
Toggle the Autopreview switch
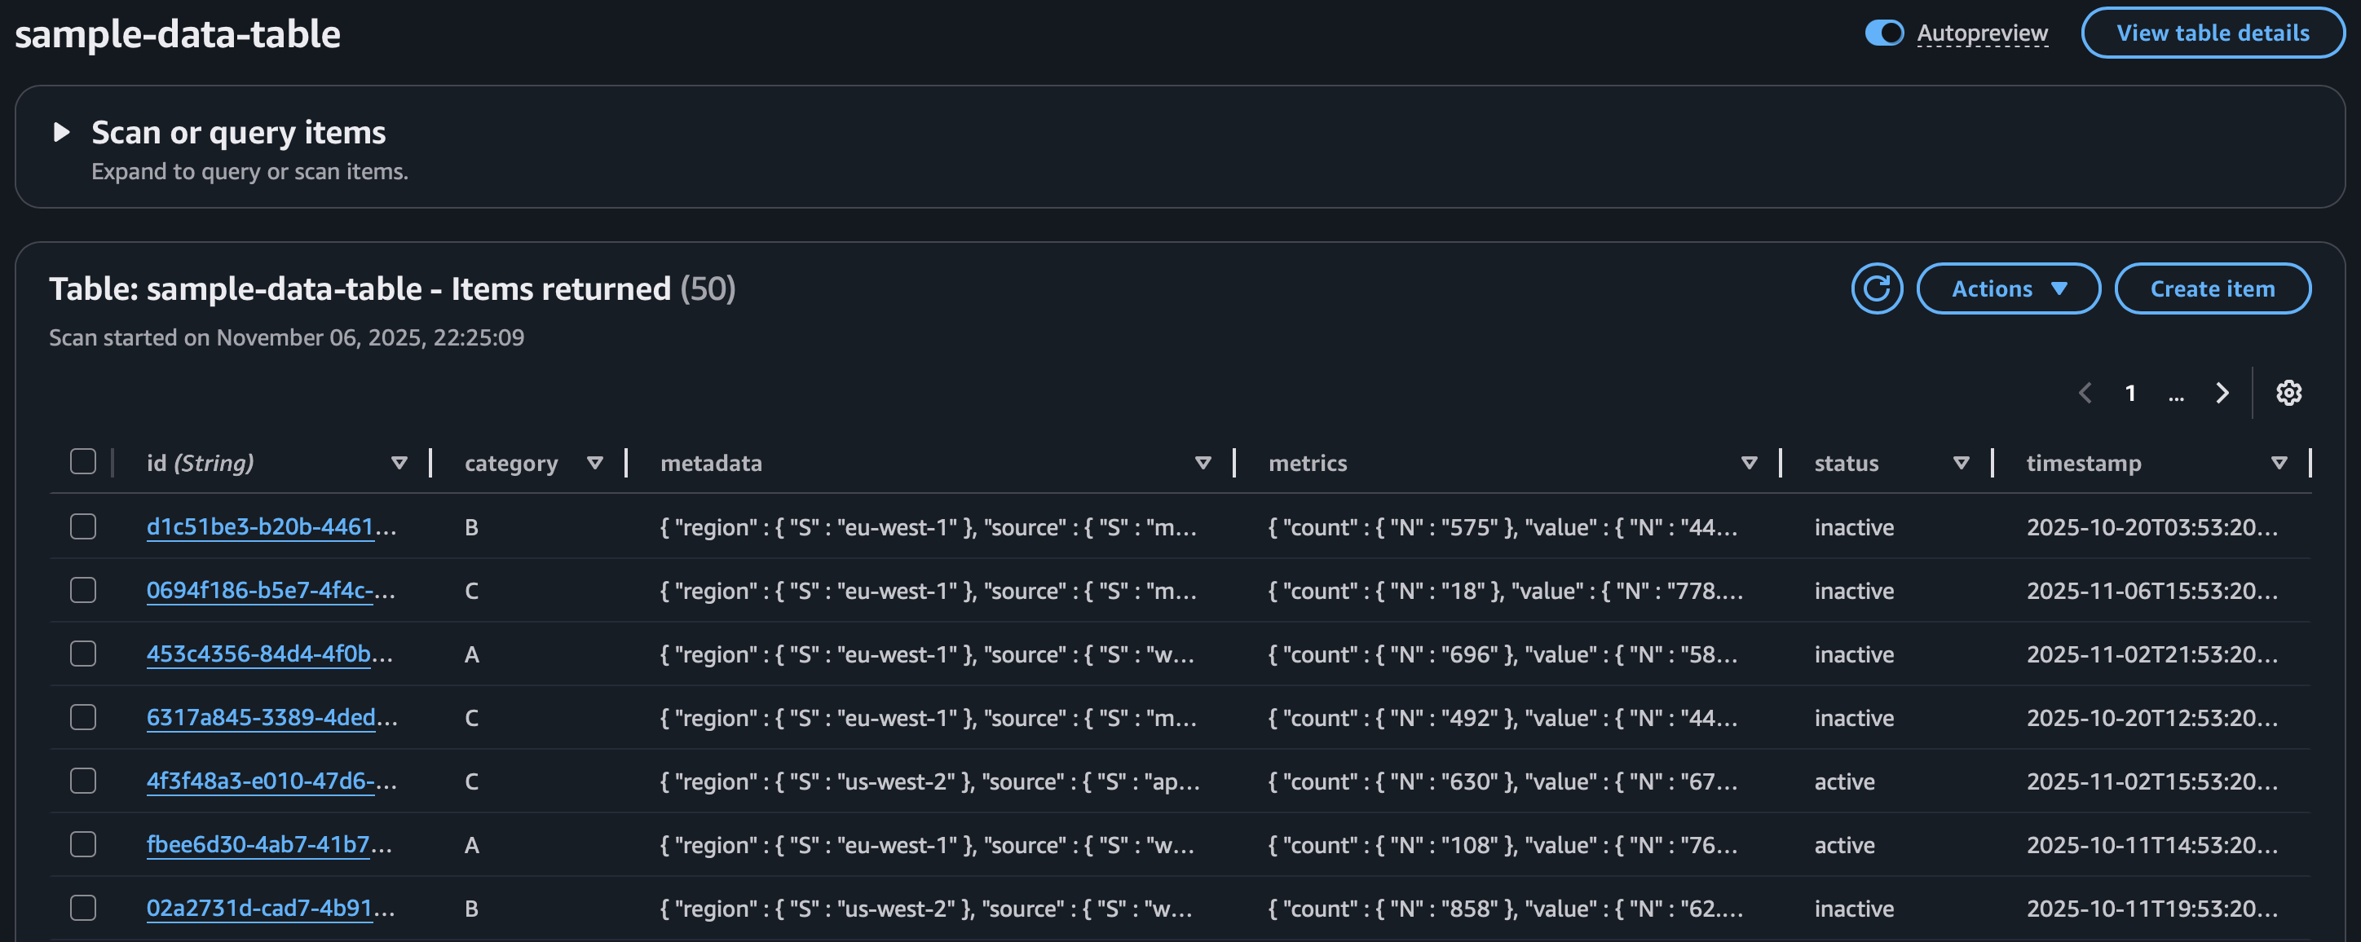[1883, 32]
